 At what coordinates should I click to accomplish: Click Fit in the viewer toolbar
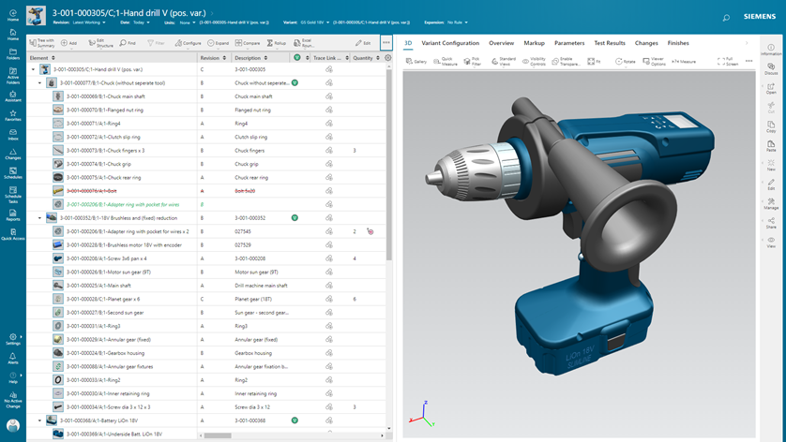pyautogui.click(x=594, y=61)
